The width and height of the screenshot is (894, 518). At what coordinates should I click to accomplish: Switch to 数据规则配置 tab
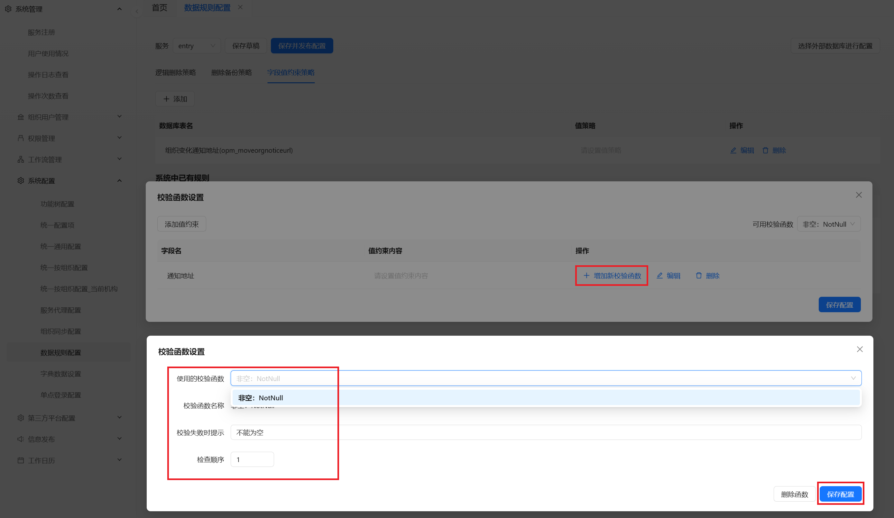click(207, 8)
